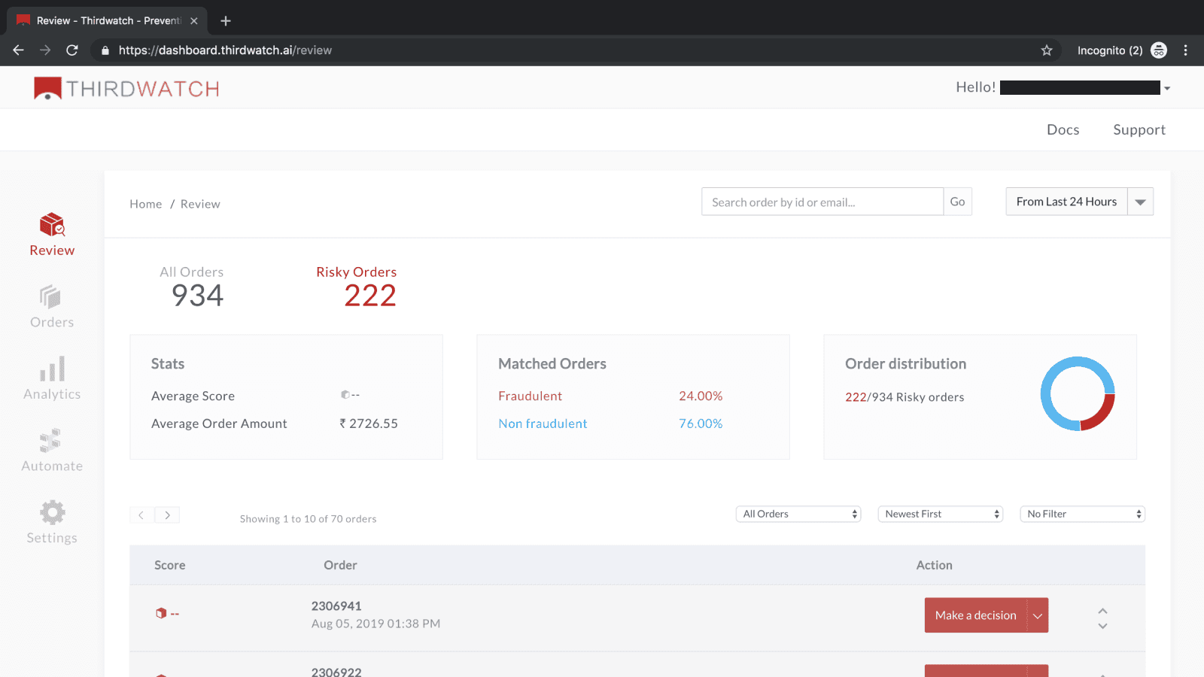
Task: Open the Support menu item
Action: (x=1139, y=129)
